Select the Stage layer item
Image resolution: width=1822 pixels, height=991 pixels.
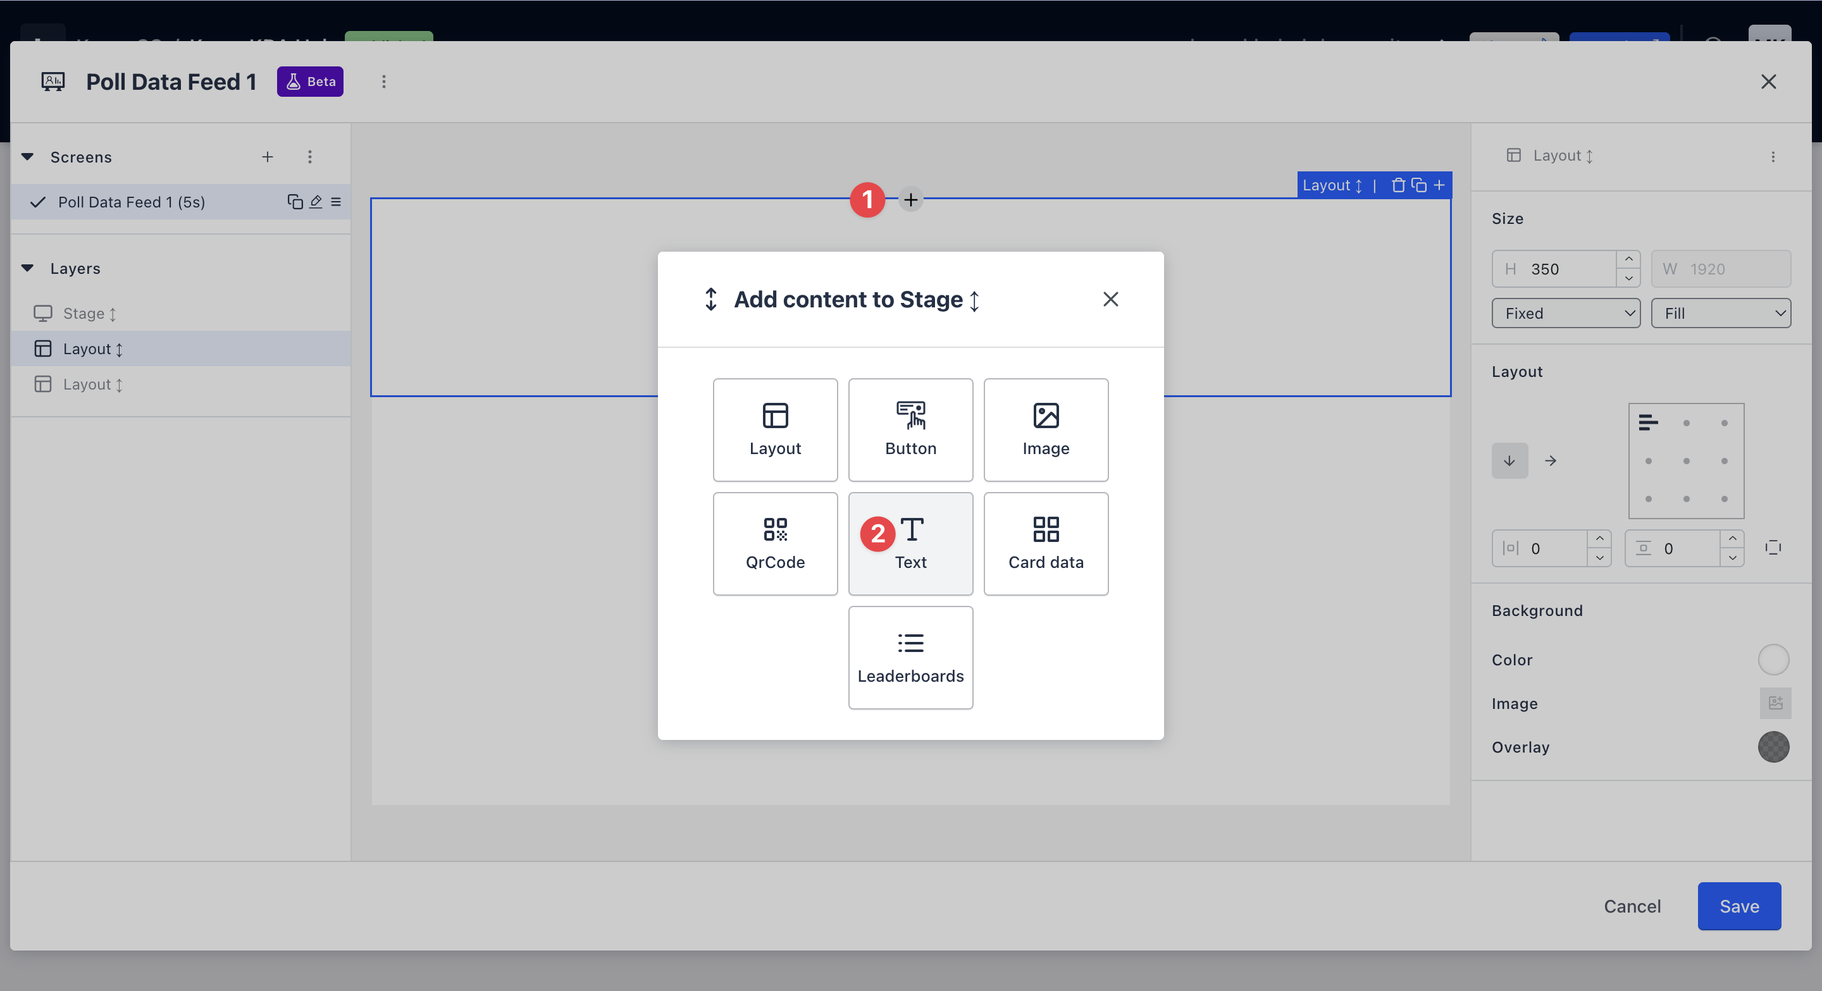point(84,313)
